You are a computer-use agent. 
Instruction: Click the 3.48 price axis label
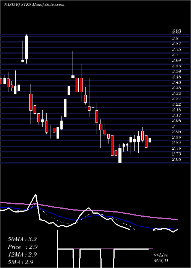(176, 77)
